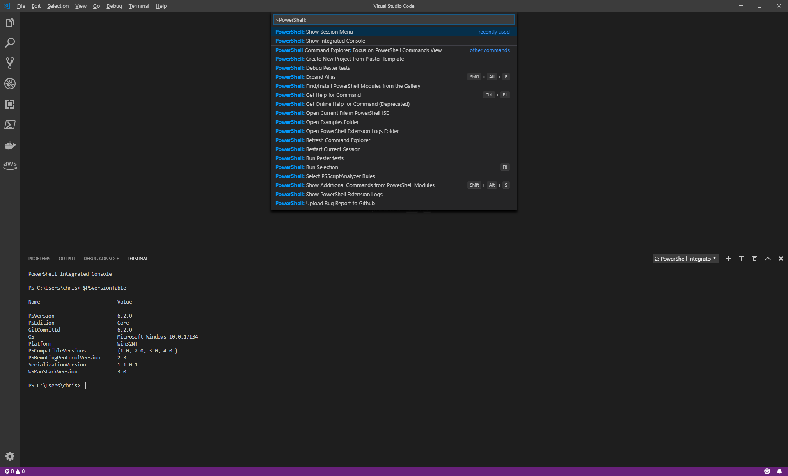The image size is (788, 476).
Task: Click the command palette input field
Action: click(394, 20)
